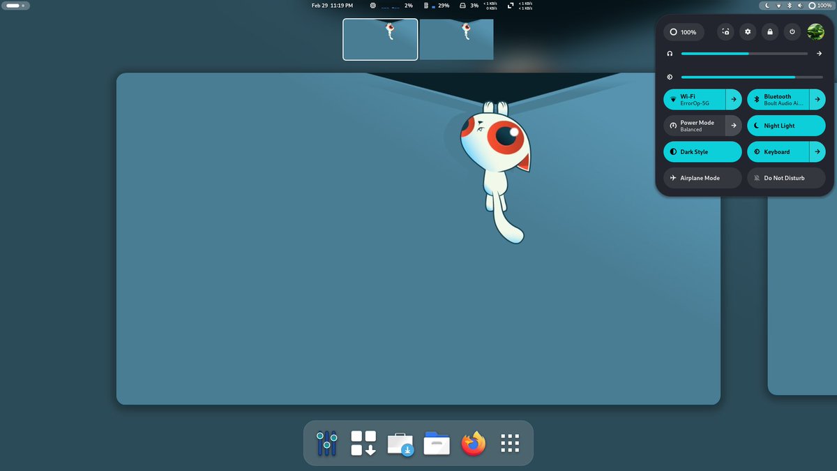Toggle the Power Mode Balanced button
Image resolution: width=837 pixels, height=471 pixels.
pyautogui.click(x=695, y=126)
